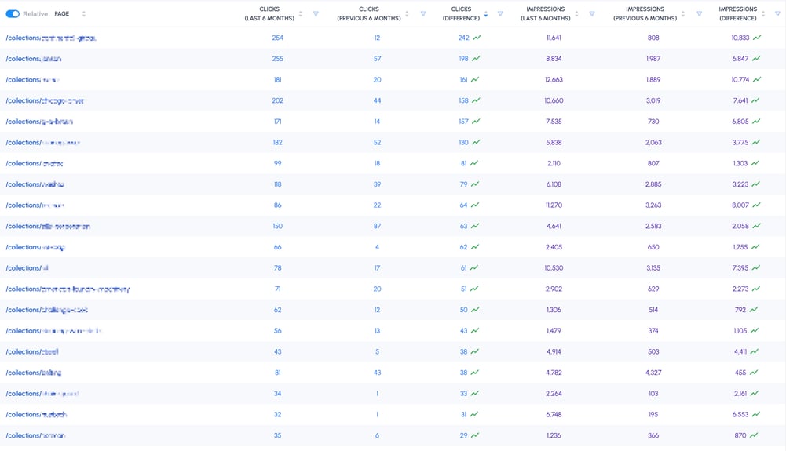786x451 pixels.
Task: Click trend icon beside 10,833 impressions difference
Action: 757,38
